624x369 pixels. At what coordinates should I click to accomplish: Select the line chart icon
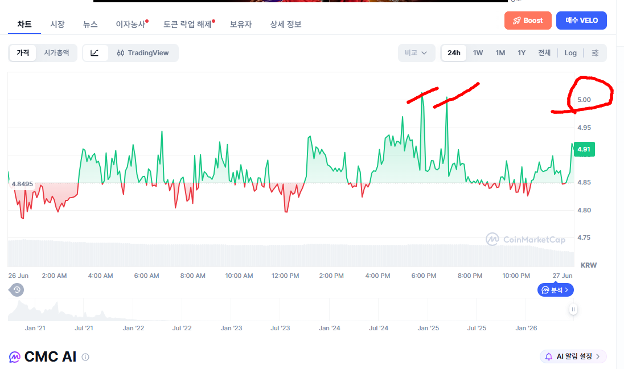pyautogui.click(x=95, y=53)
